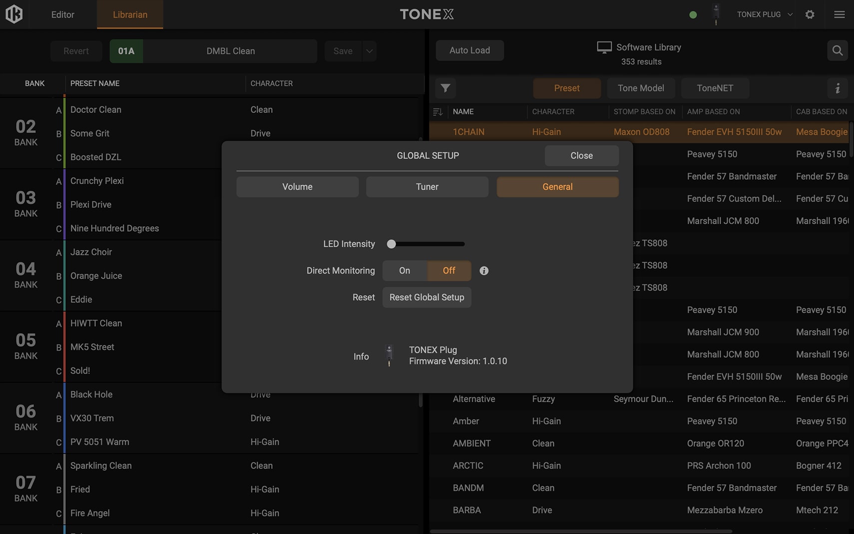Turn Direct Monitoring On
This screenshot has width=854, height=534.
405,271
